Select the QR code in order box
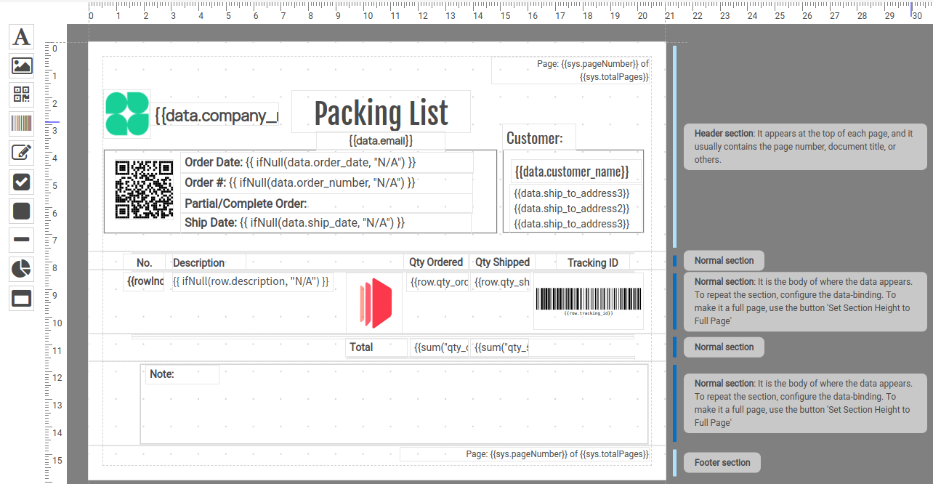933x484 pixels. (x=144, y=189)
